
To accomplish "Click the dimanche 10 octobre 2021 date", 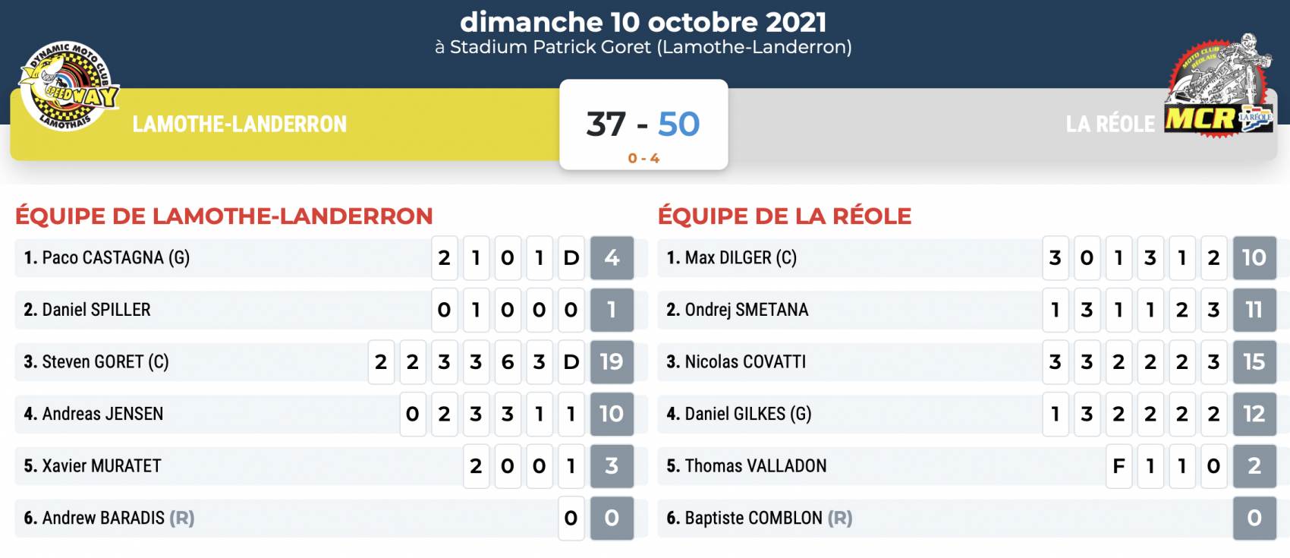I will [x=643, y=22].
